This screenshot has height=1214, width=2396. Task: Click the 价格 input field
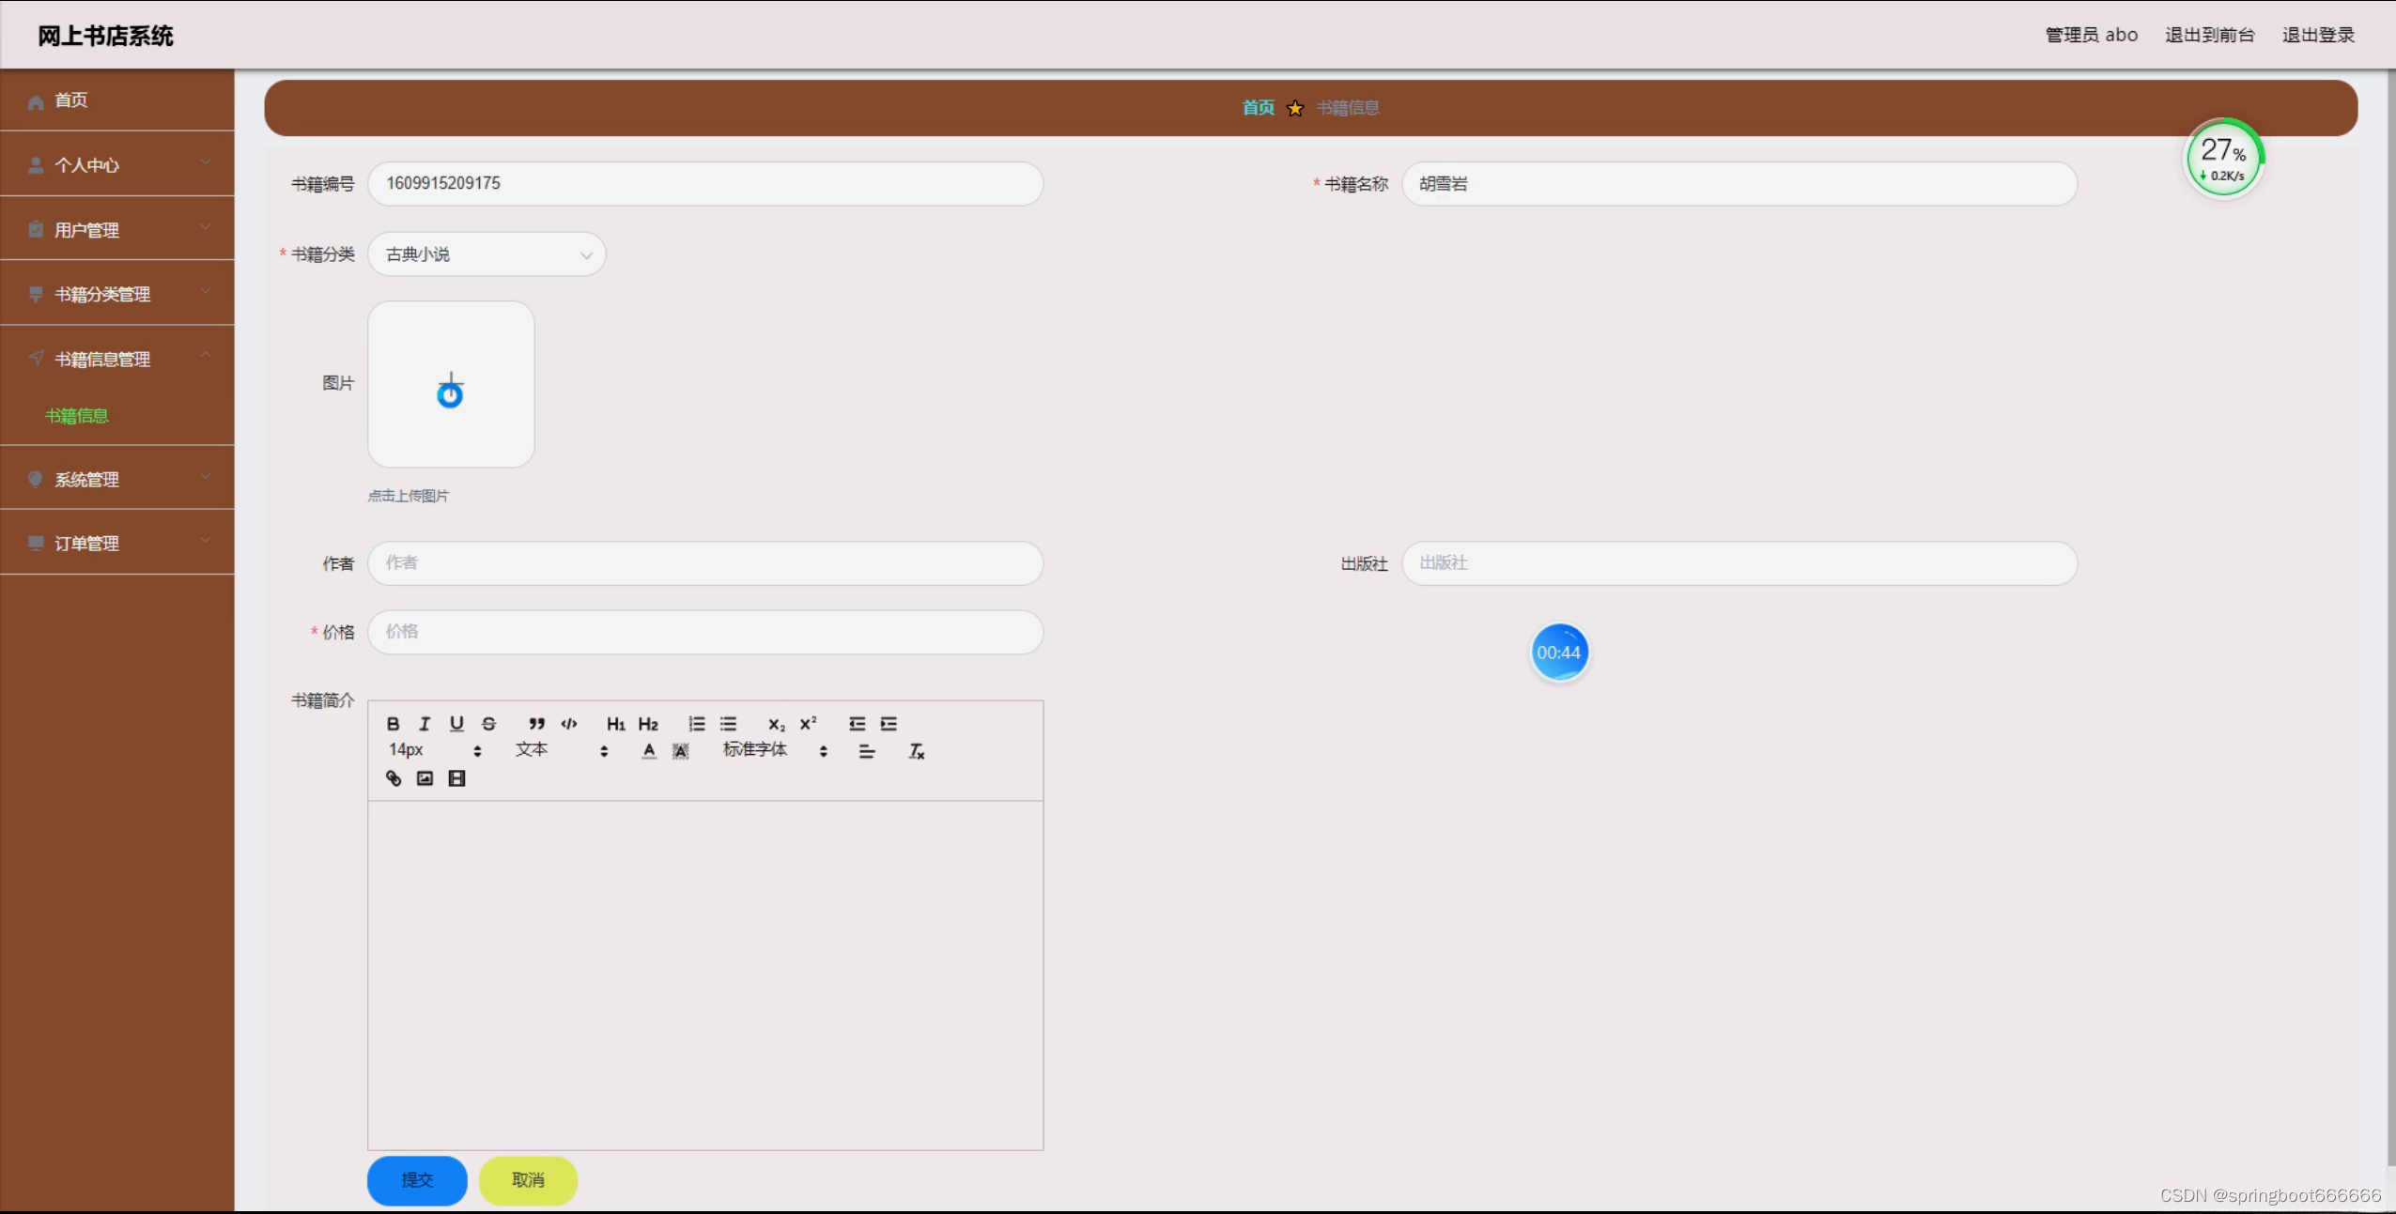pyautogui.click(x=704, y=632)
